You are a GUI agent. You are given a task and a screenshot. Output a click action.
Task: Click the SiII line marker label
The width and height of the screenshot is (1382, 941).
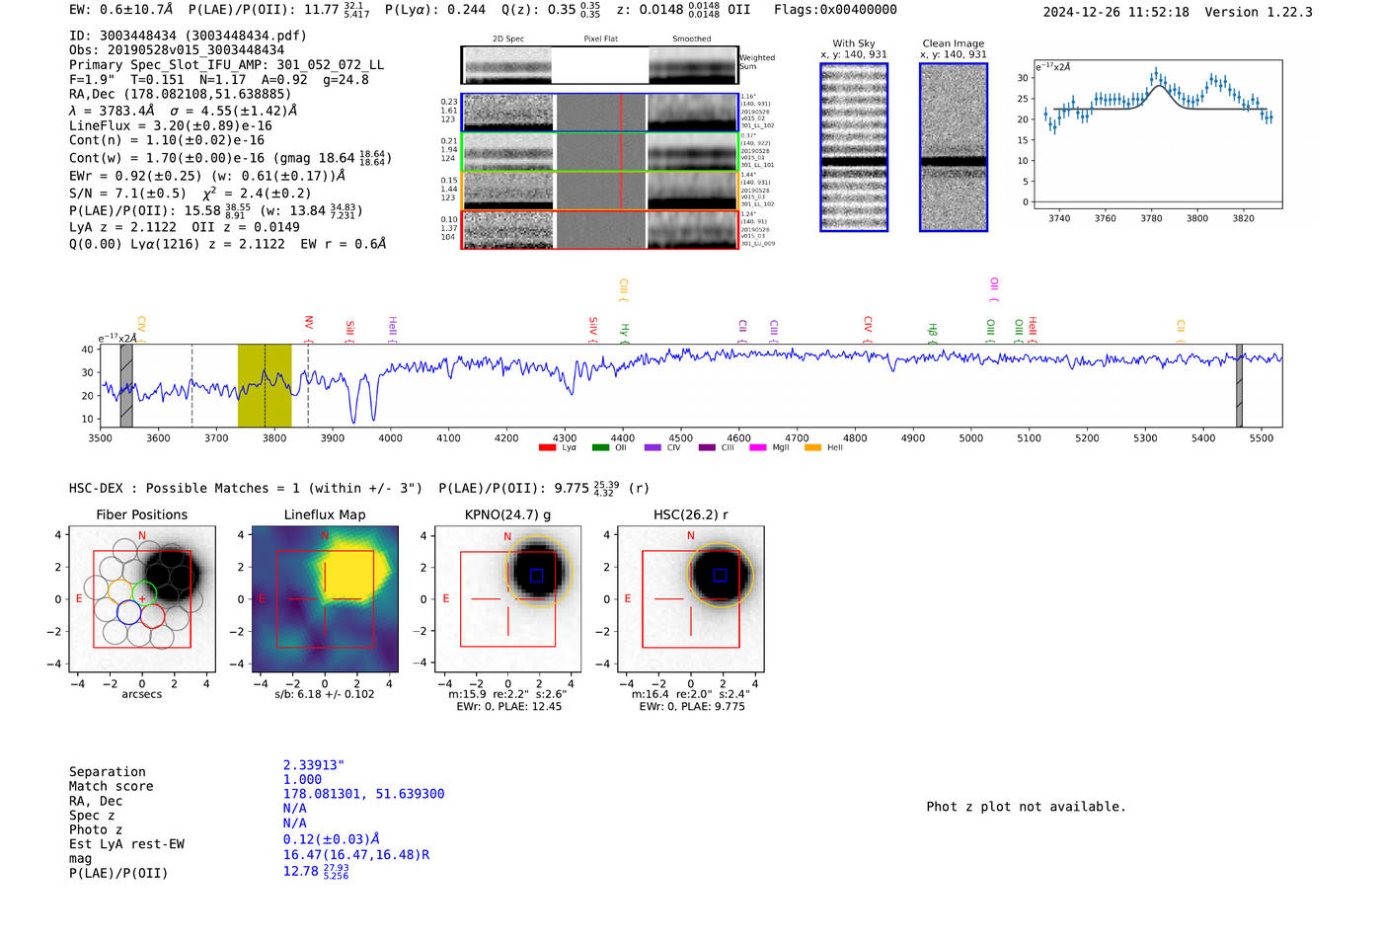tap(349, 328)
